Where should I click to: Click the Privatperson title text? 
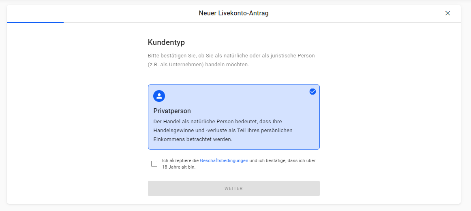coord(172,111)
